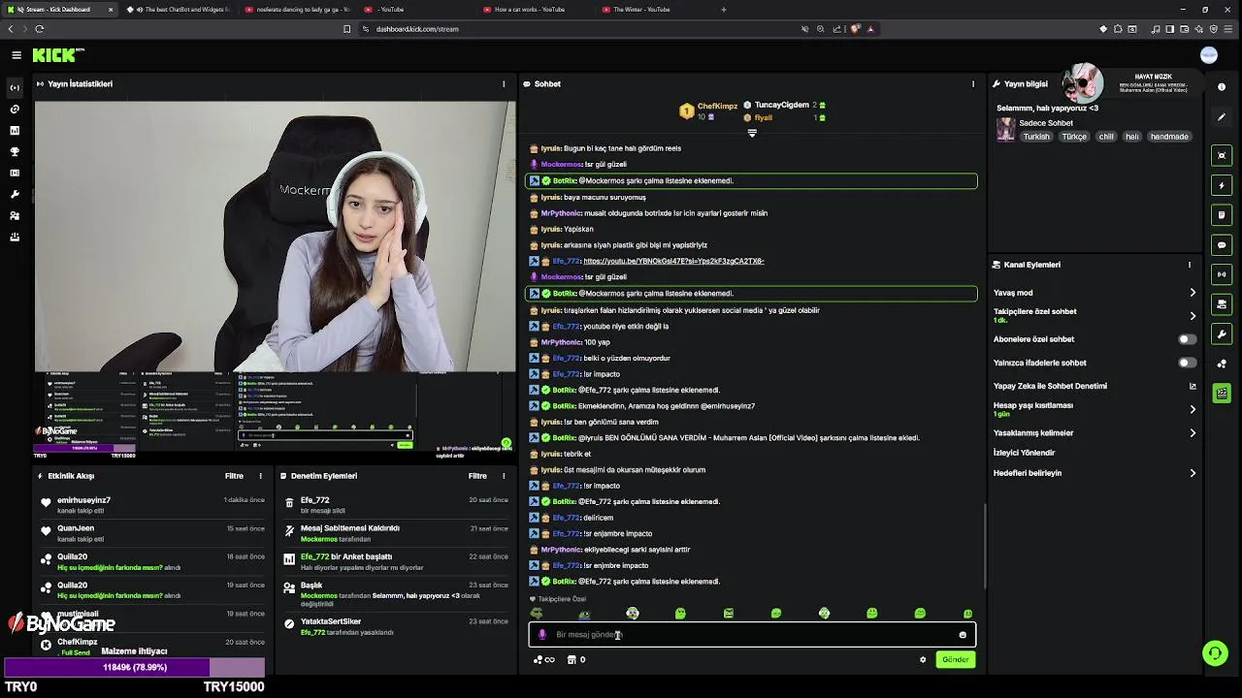Open Sohbet panel three-dot menu
This screenshot has height=698, width=1242.
(x=973, y=84)
